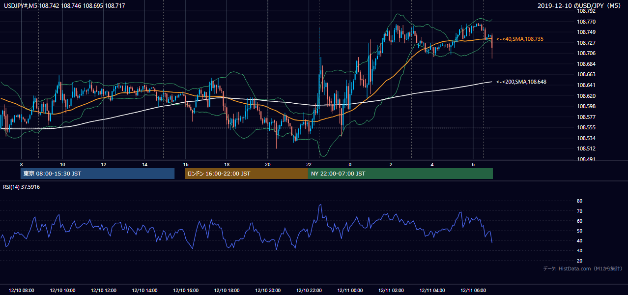Click the 12/11 04:00 time label
The image size is (628, 295).
(x=432, y=291)
